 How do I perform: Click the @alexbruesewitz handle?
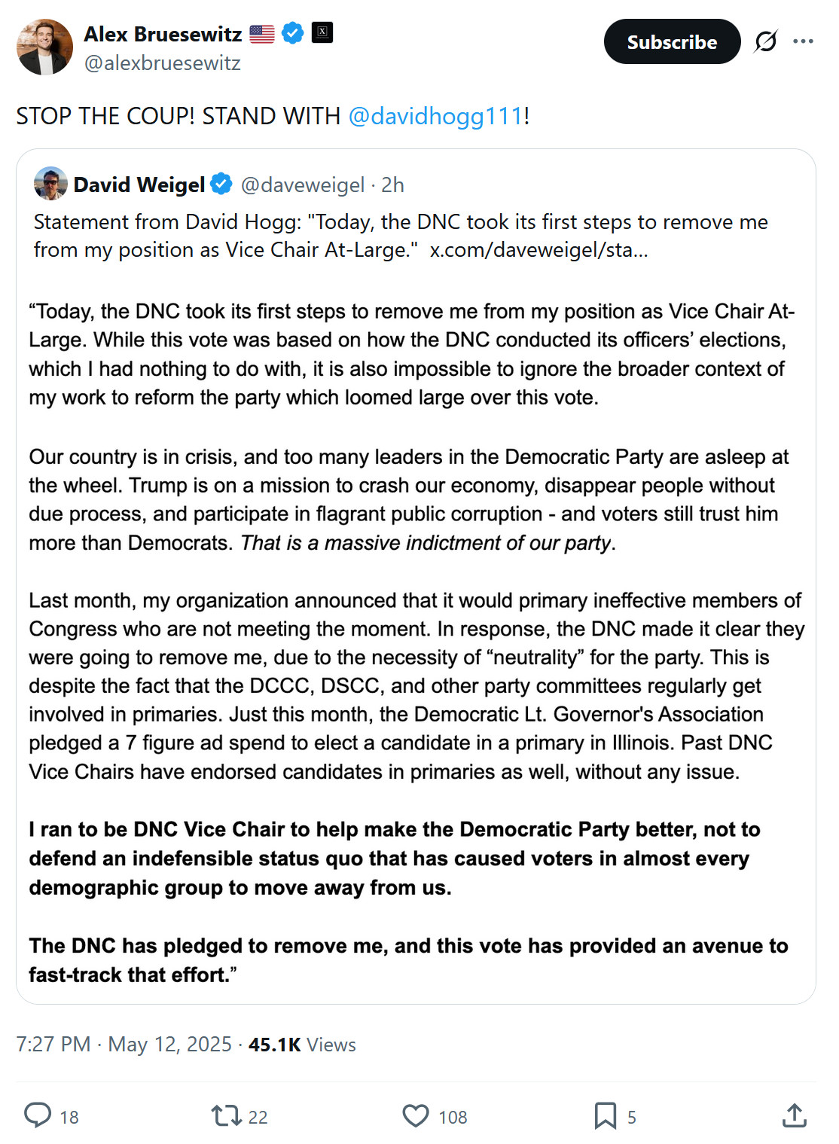[x=163, y=63]
